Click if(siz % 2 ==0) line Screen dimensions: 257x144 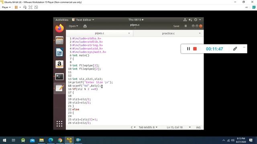(x=85, y=89)
